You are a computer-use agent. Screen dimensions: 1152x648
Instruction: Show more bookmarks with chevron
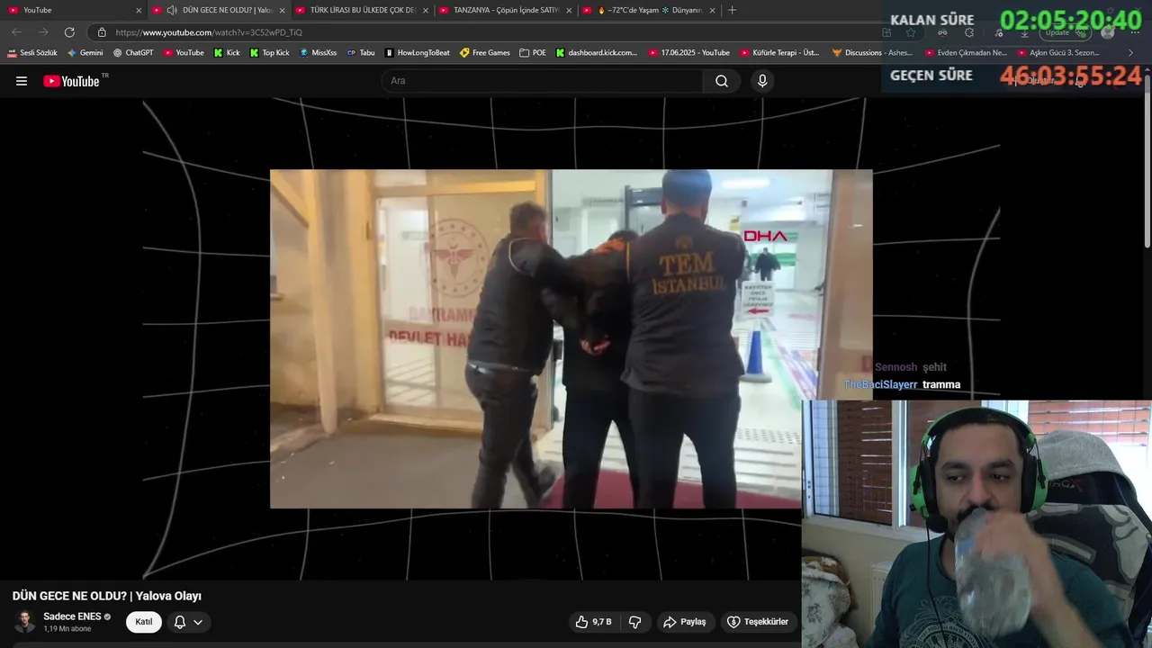coord(1130,53)
